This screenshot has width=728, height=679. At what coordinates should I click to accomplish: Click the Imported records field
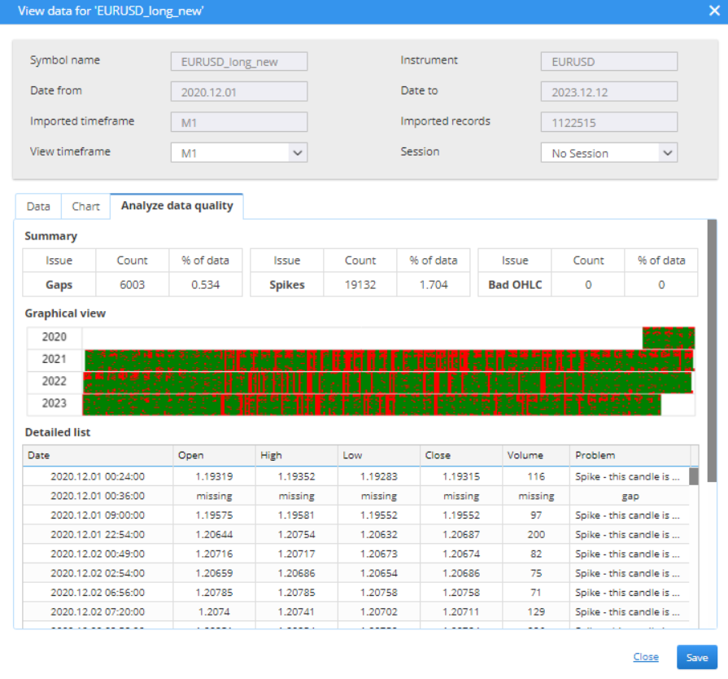(x=608, y=122)
